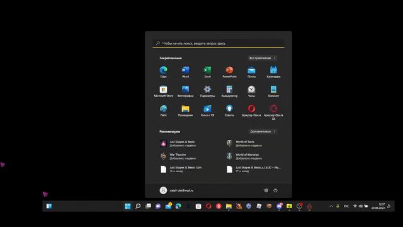This screenshot has width=403, height=227.
Task: Open Edge from pinned apps
Action: pos(164,72)
